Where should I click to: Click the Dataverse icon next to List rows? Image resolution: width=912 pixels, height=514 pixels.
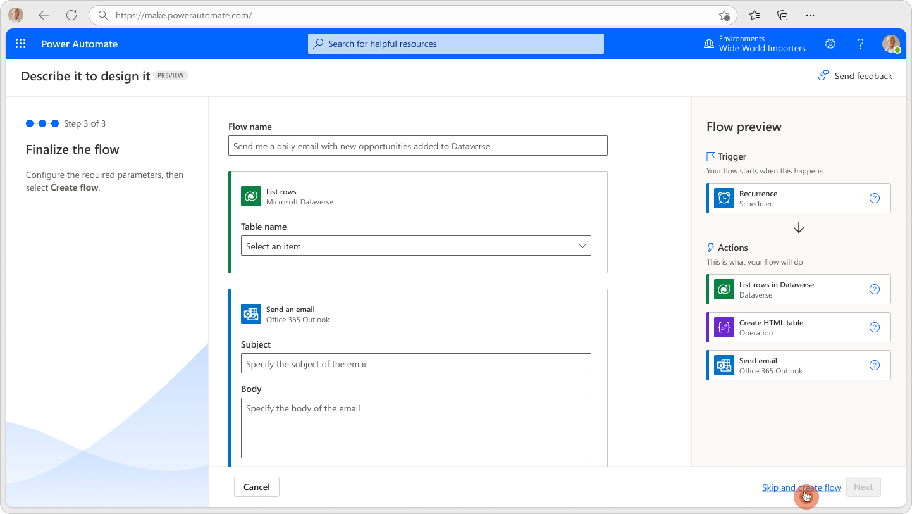(x=251, y=196)
